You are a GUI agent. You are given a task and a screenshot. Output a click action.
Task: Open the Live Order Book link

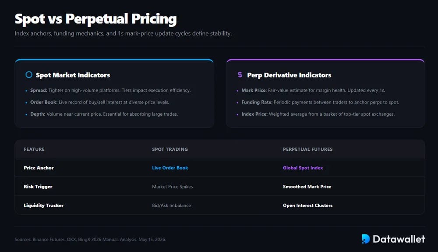click(170, 167)
